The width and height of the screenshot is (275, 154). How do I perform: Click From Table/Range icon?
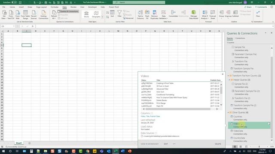pos(25,15)
